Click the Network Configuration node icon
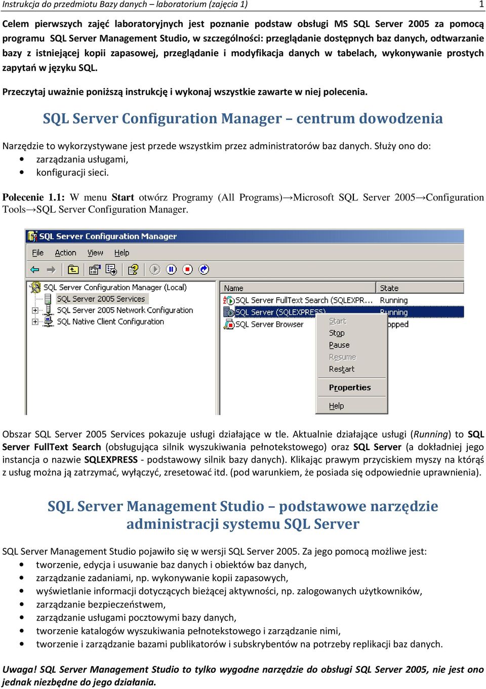486x689 pixels. click(x=48, y=310)
